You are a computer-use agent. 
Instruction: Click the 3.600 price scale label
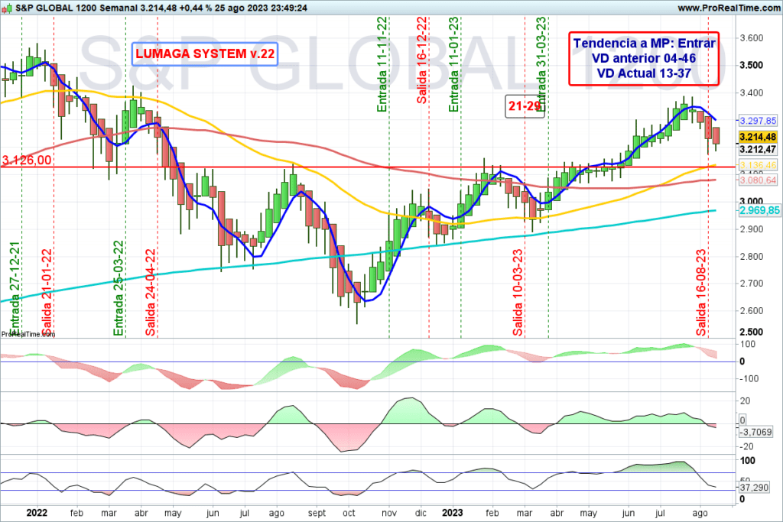click(752, 38)
